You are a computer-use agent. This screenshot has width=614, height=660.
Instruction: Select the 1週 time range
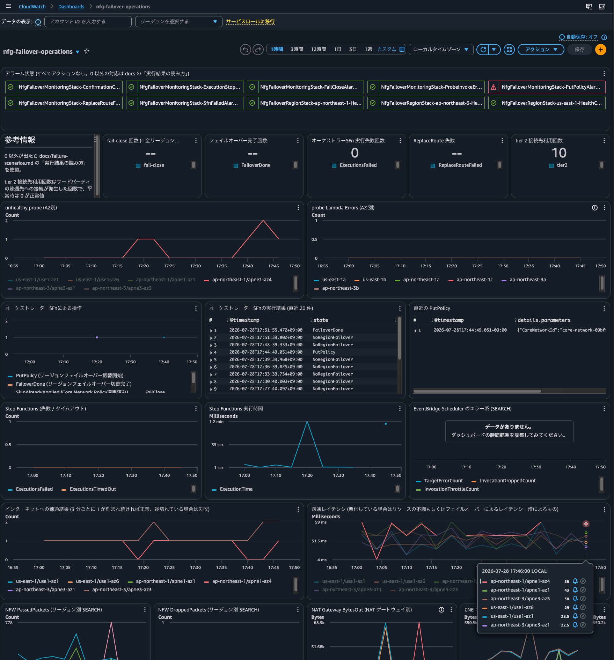coord(368,49)
